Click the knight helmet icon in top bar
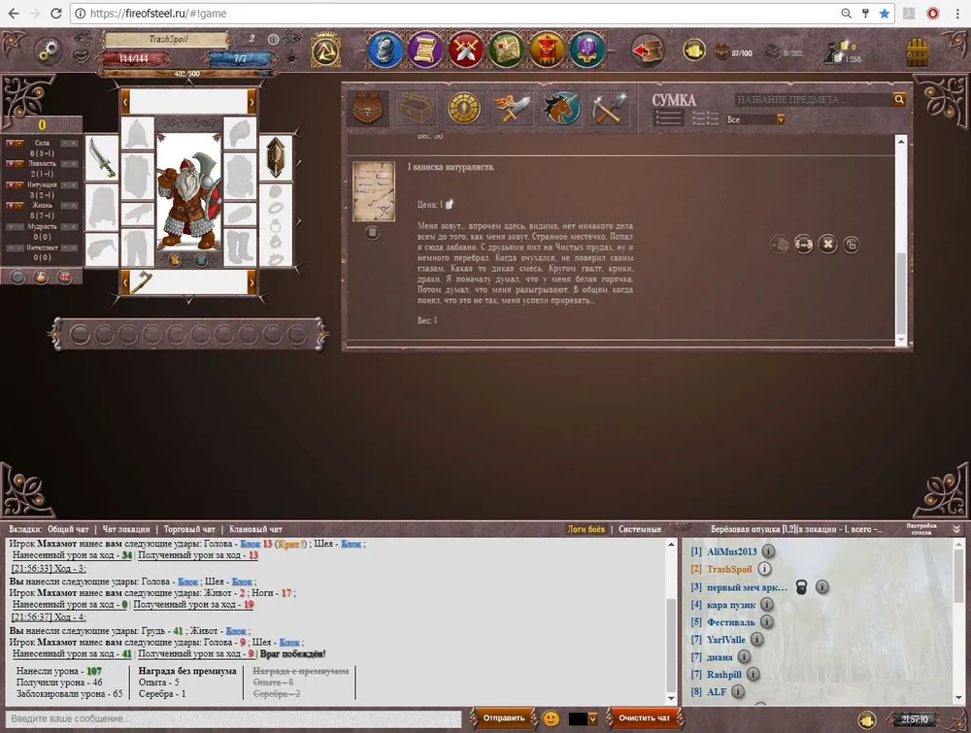The width and height of the screenshot is (971, 733). coord(385,49)
